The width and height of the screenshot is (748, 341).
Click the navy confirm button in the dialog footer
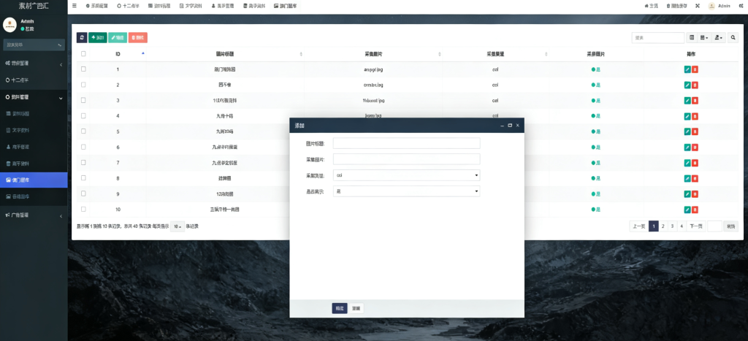tap(340, 309)
